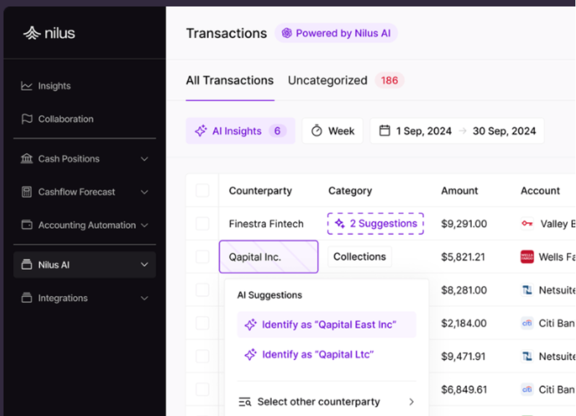Click the Accounting Automation wallet icon

click(26, 225)
